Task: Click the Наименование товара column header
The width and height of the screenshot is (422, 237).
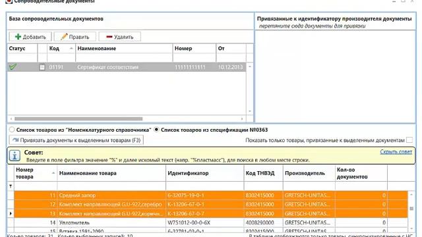Action: tap(111, 173)
